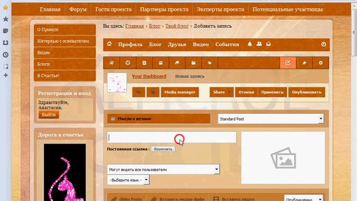Screen dimensions: 357x201
Task: Open the 'Партнеры проекта' top menu item
Action: tap(164, 9)
